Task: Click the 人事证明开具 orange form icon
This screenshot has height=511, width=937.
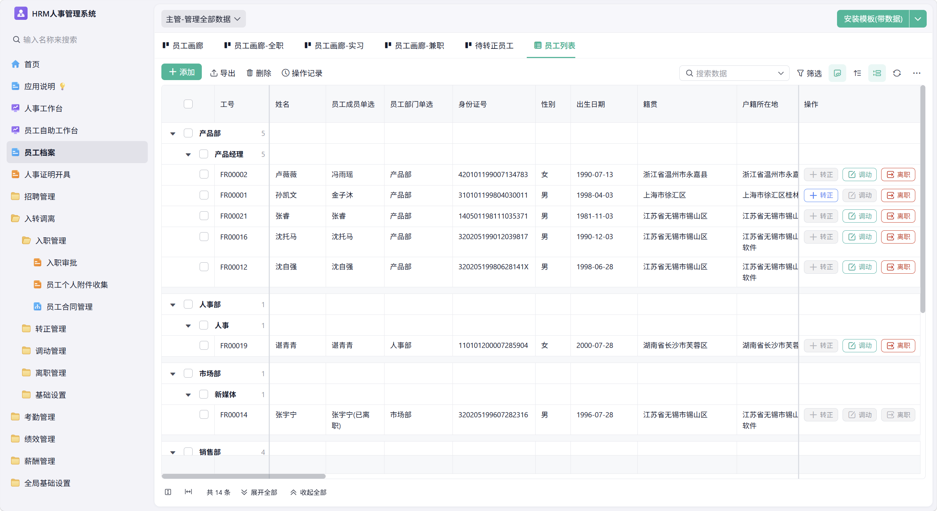Action: pyautogui.click(x=15, y=174)
